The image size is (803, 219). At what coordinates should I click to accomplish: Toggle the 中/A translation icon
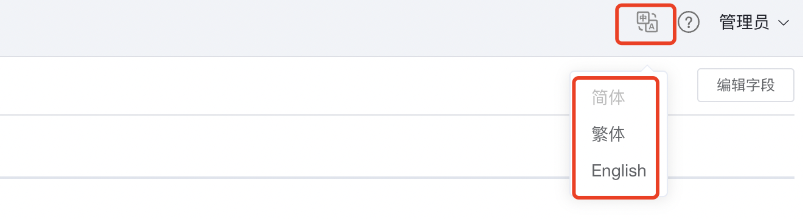[647, 23]
